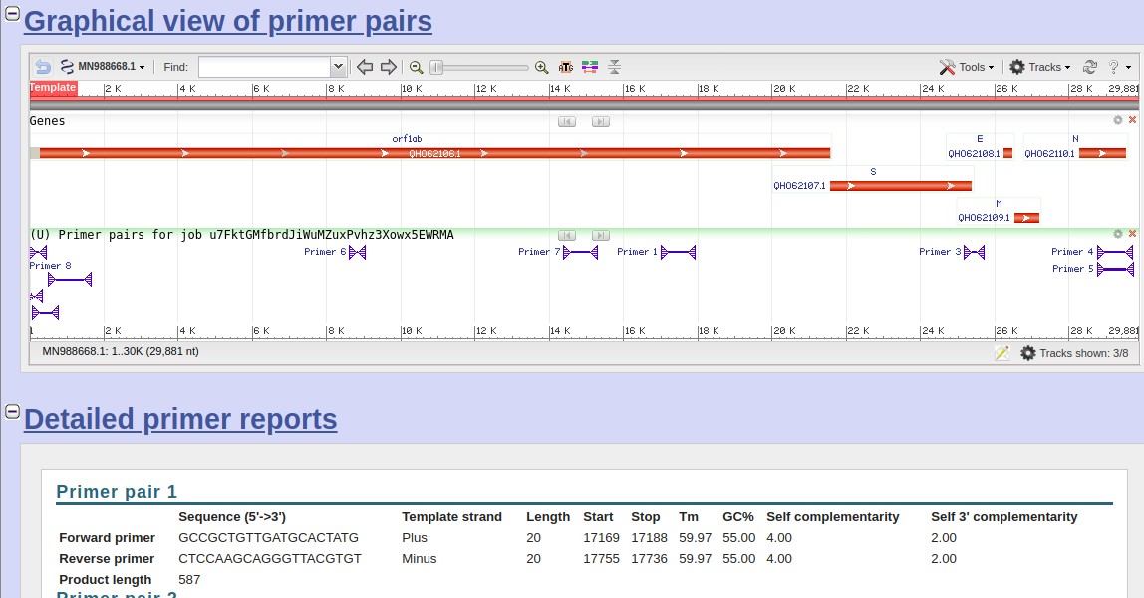Image resolution: width=1144 pixels, height=598 pixels.
Task: Click the Primer 6 marker
Action: point(358,252)
